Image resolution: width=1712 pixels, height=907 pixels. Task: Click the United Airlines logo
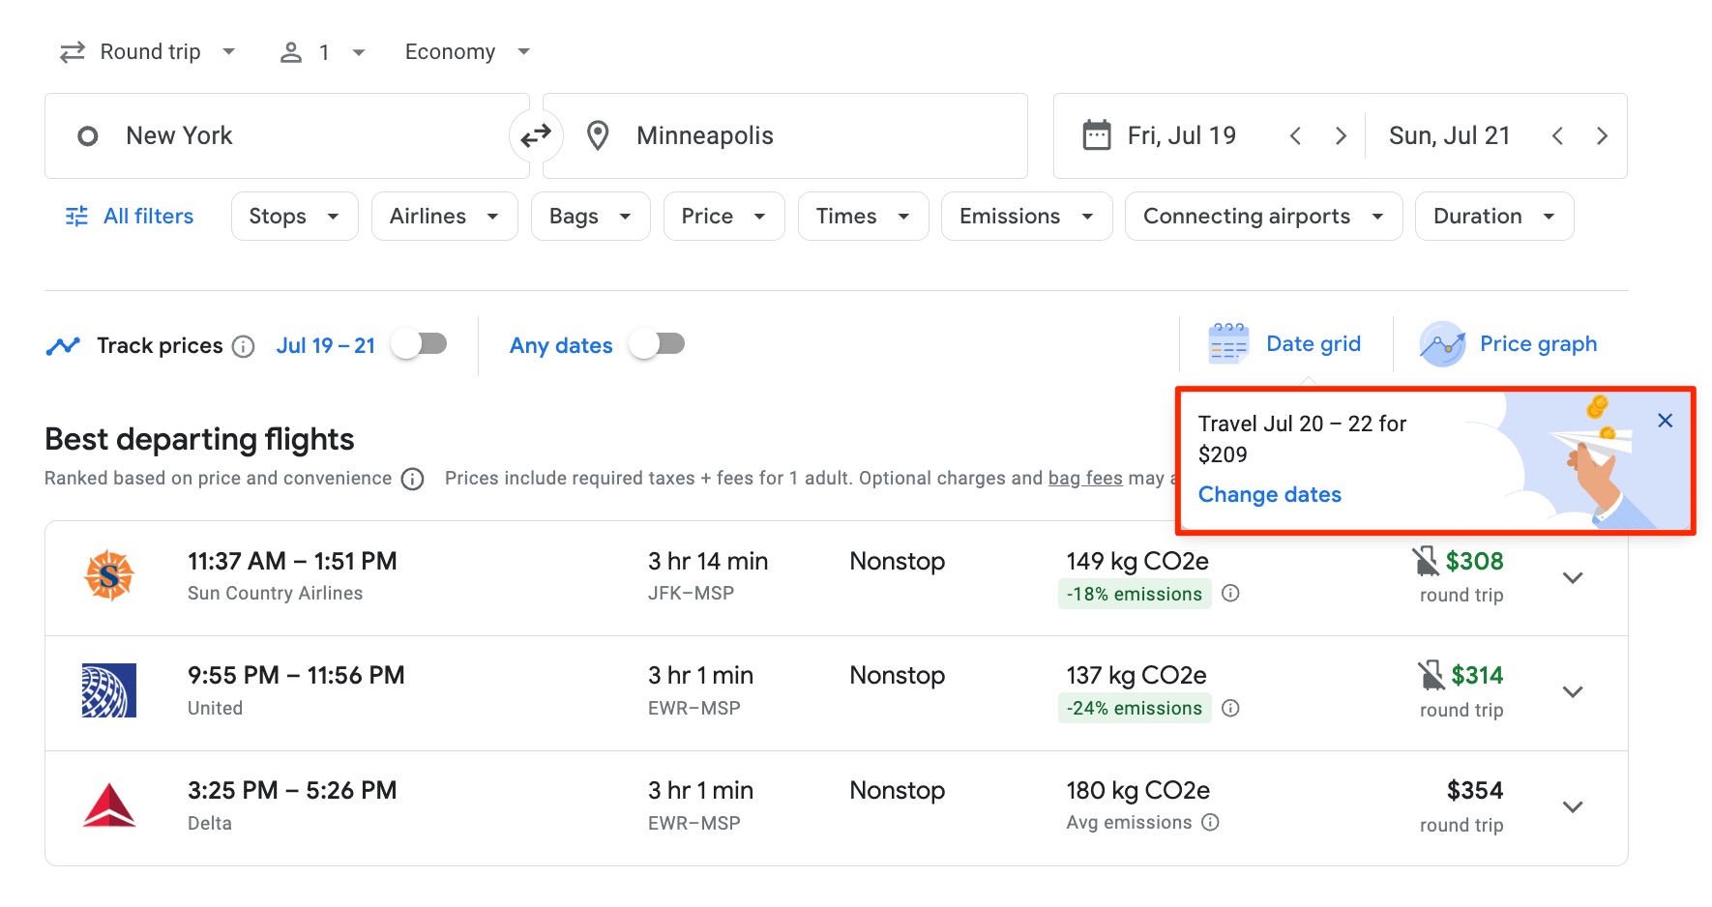tap(109, 690)
